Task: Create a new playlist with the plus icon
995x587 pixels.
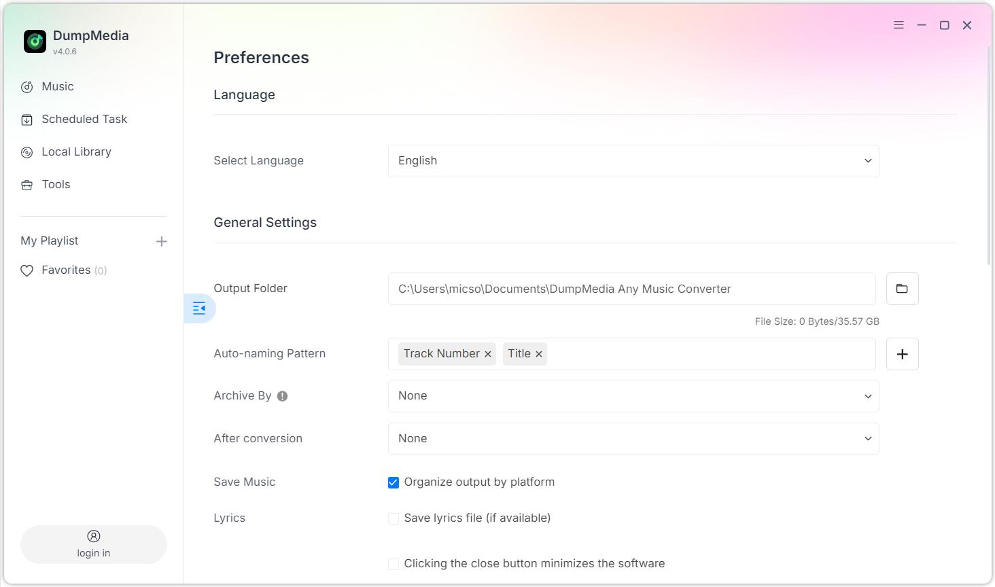Action: (162, 241)
